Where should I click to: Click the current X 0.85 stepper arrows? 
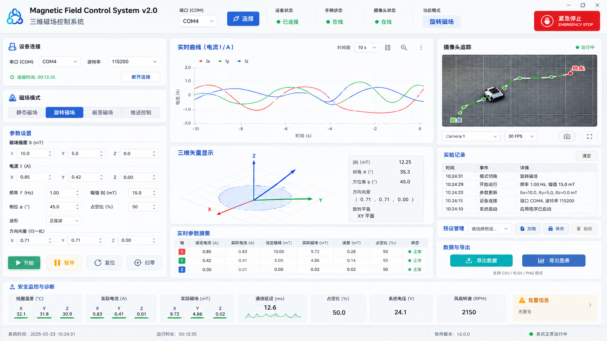[50, 177]
